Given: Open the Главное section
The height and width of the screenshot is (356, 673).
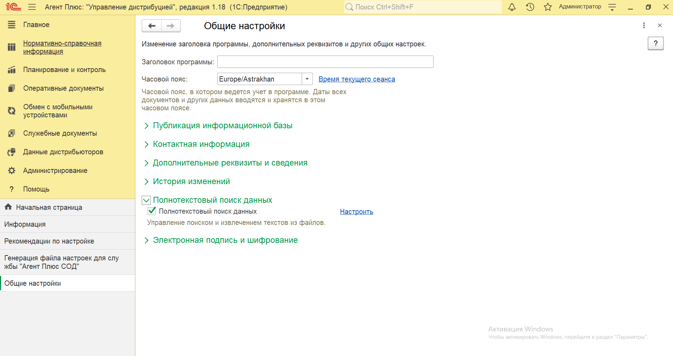Looking at the screenshot, I should (36, 25).
